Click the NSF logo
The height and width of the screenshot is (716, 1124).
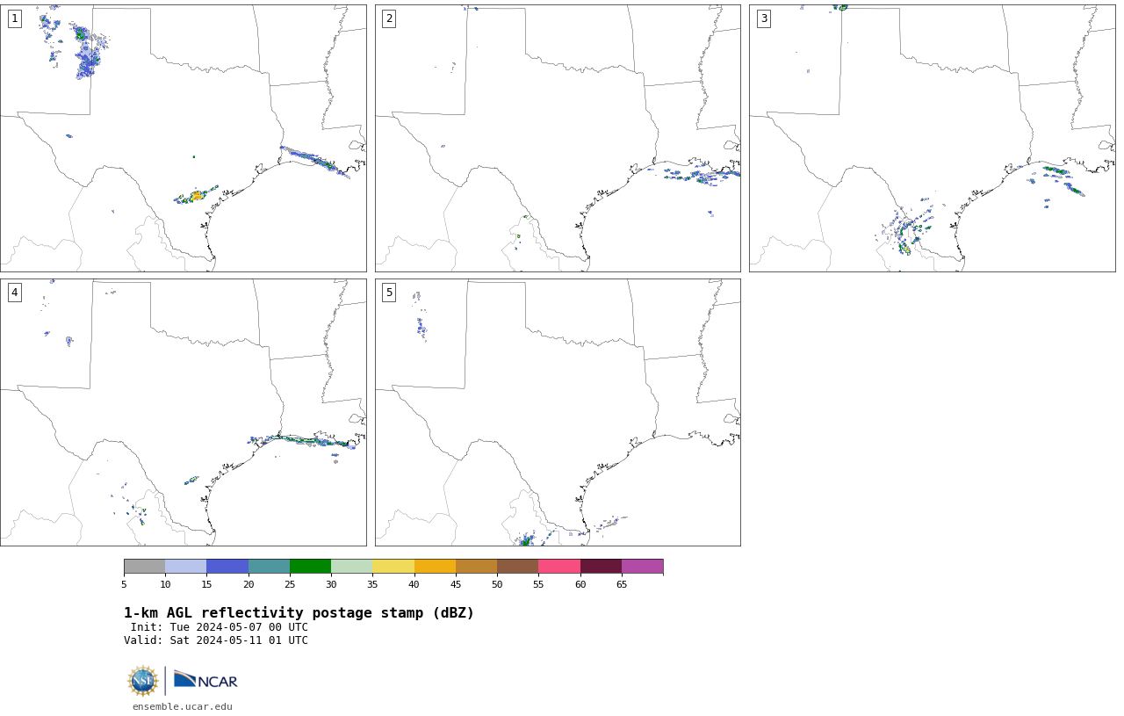(142, 681)
